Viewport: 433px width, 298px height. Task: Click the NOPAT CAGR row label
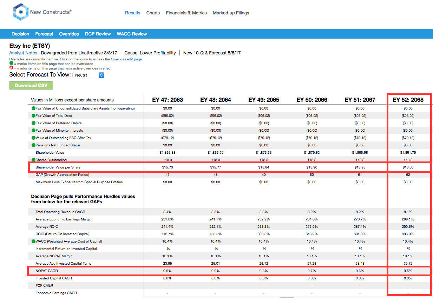(x=47, y=271)
